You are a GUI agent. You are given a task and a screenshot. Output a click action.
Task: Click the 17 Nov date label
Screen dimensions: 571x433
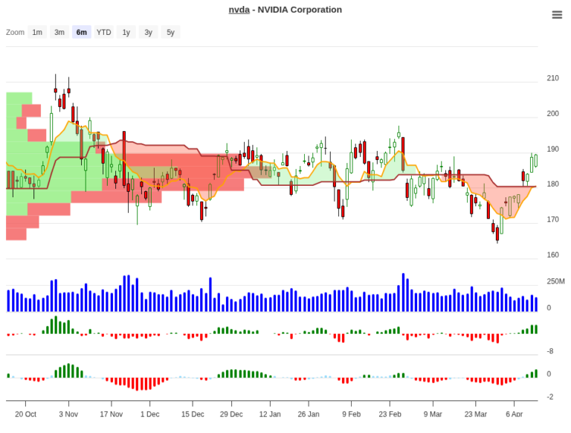(111, 414)
